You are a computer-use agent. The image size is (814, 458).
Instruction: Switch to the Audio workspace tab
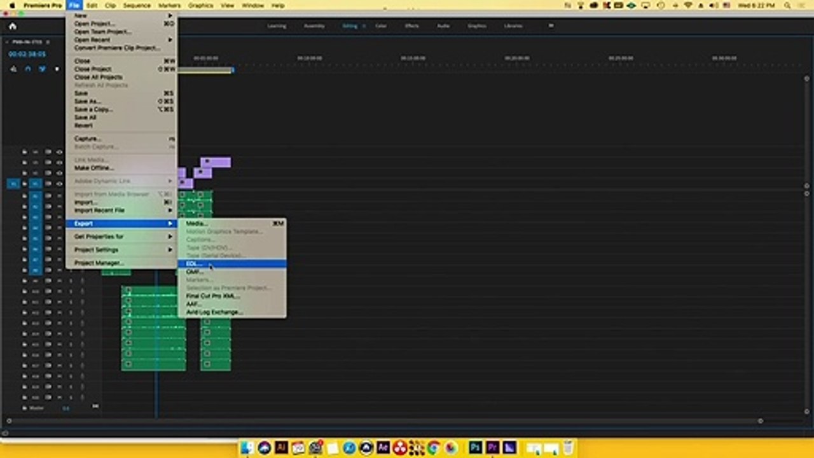[x=443, y=26]
